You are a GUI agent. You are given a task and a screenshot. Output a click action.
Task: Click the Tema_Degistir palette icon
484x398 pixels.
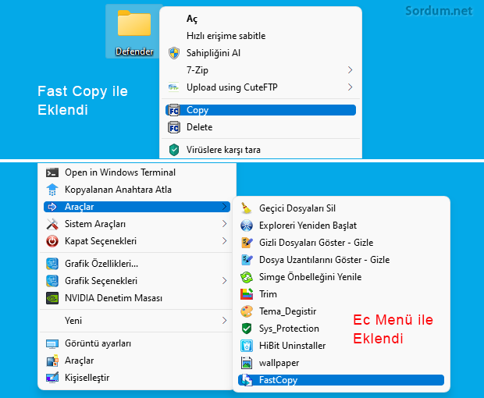tap(247, 311)
